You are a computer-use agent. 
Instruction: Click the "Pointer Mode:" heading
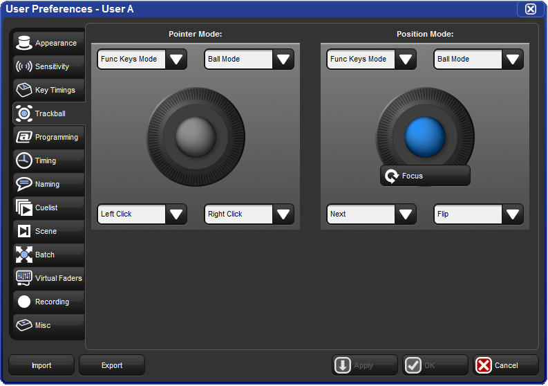pos(196,34)
